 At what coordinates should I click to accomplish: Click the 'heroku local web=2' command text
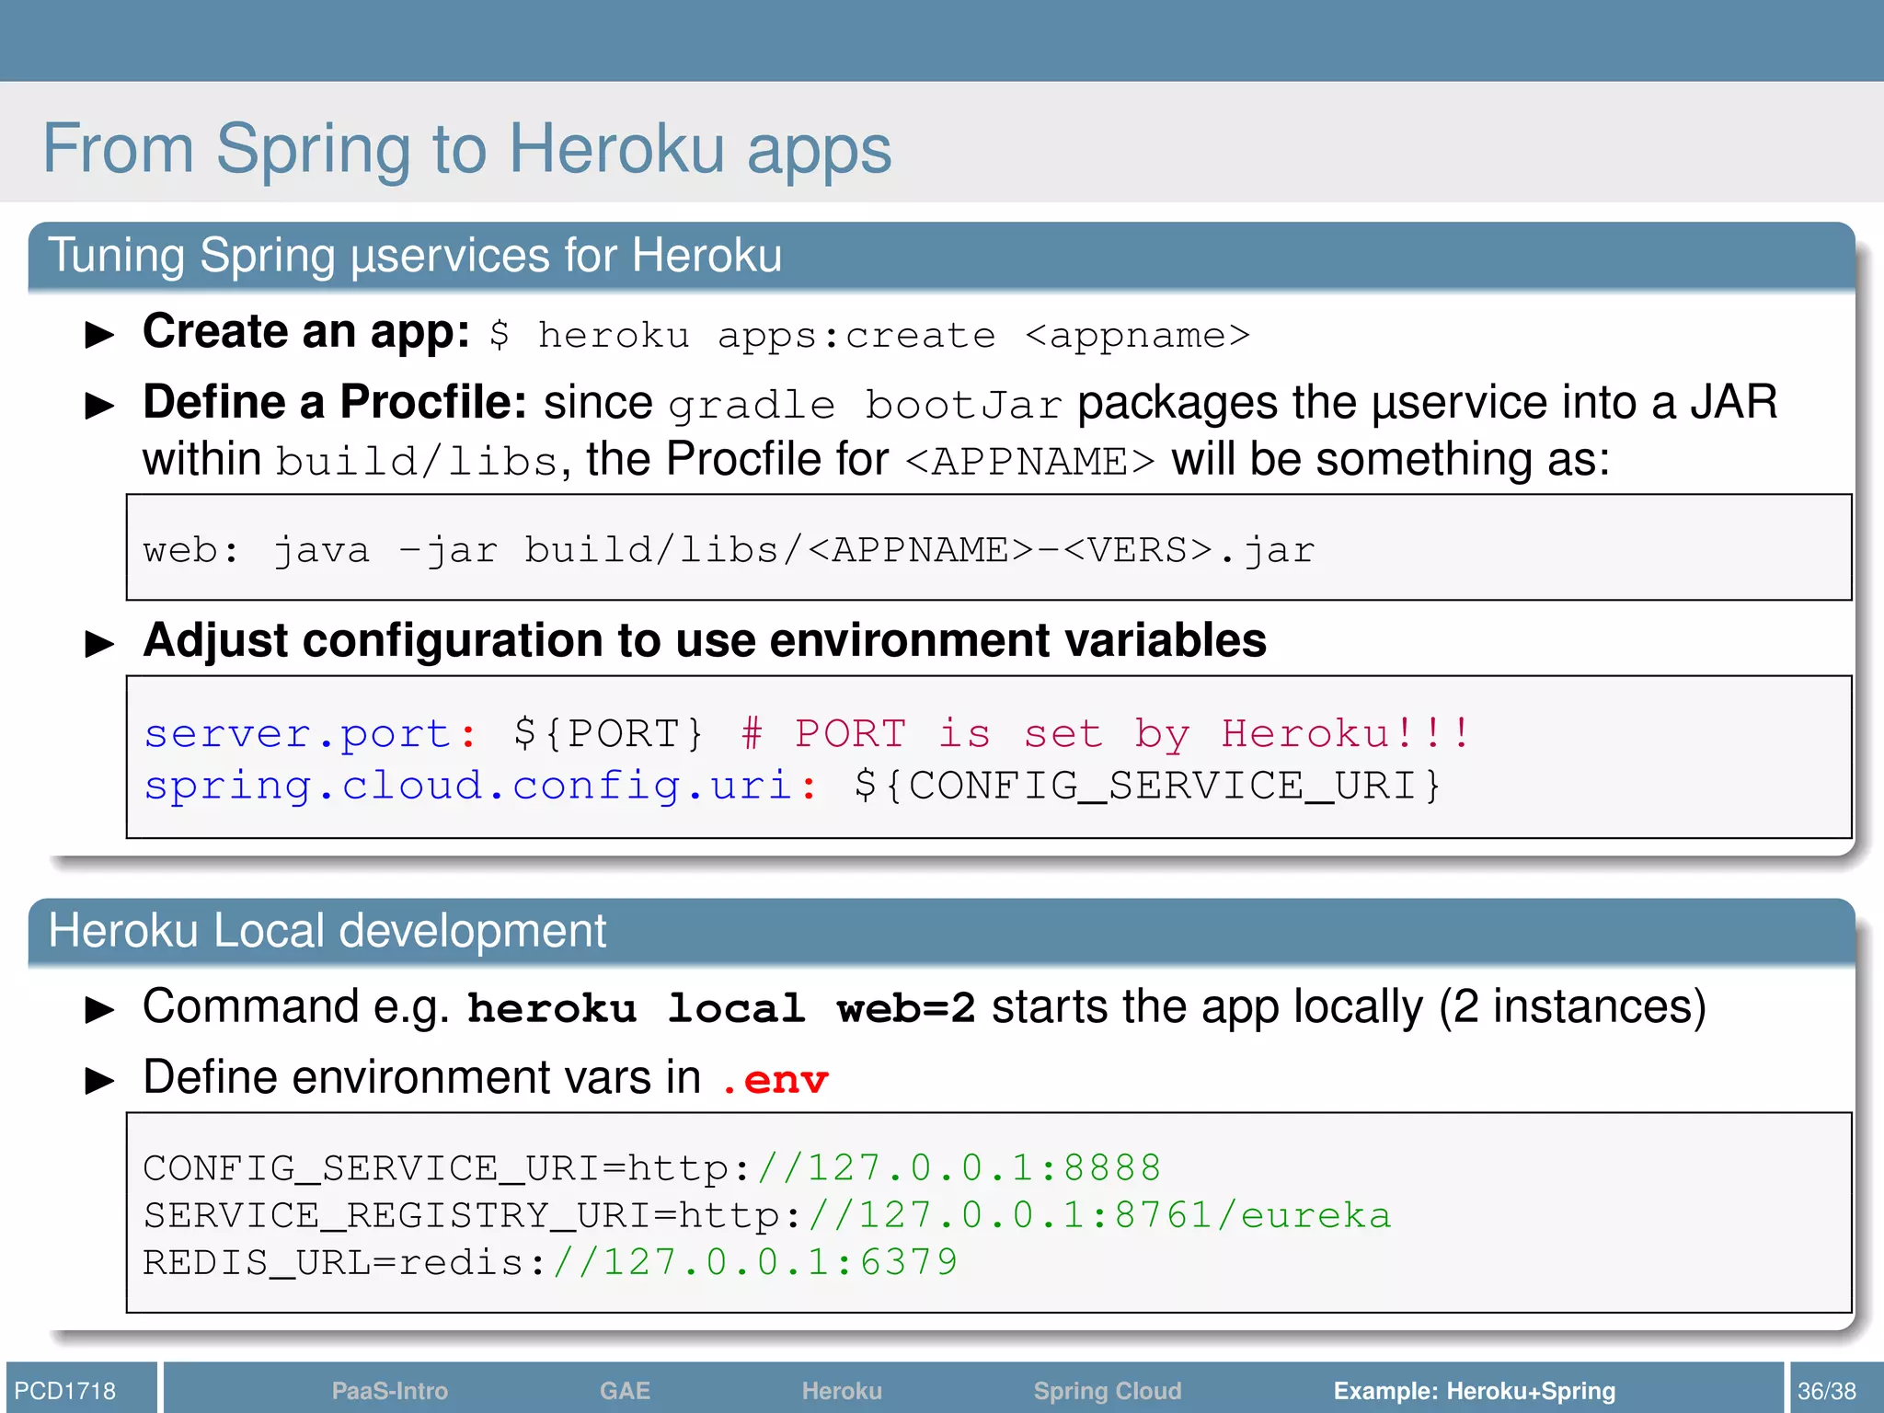(x=721, y=1009)
